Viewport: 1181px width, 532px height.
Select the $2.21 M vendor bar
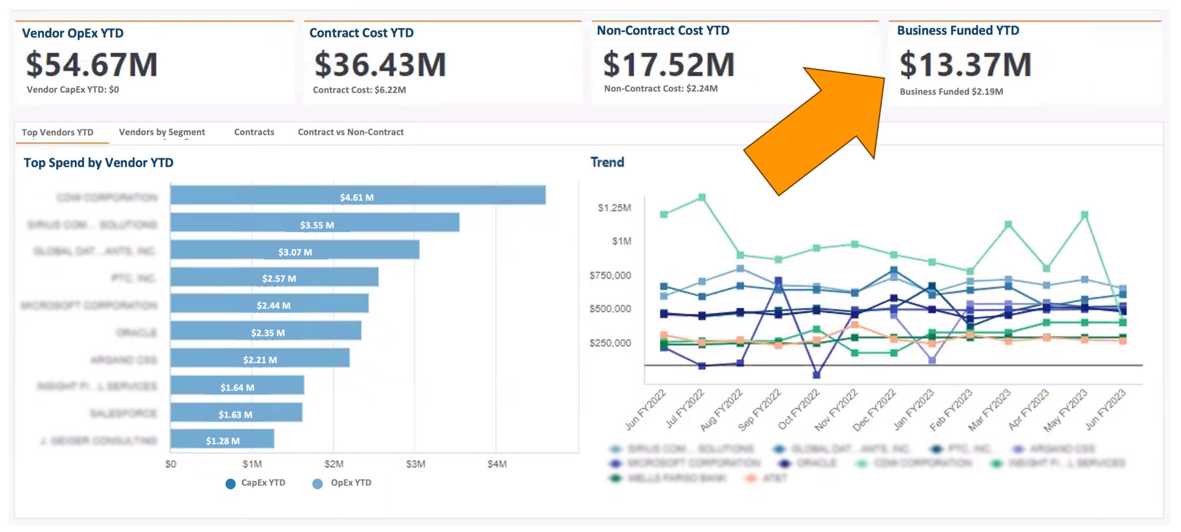click(260, 358)
